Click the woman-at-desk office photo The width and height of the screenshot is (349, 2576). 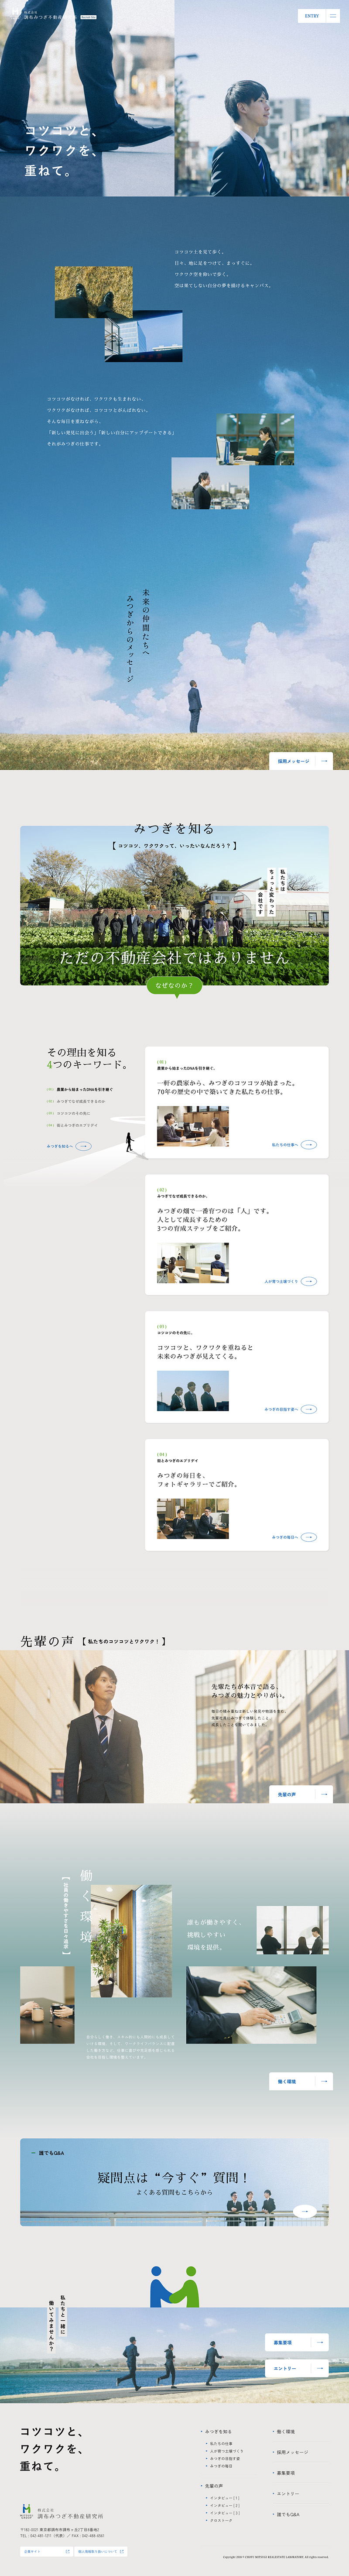click(x=255, y=439)
